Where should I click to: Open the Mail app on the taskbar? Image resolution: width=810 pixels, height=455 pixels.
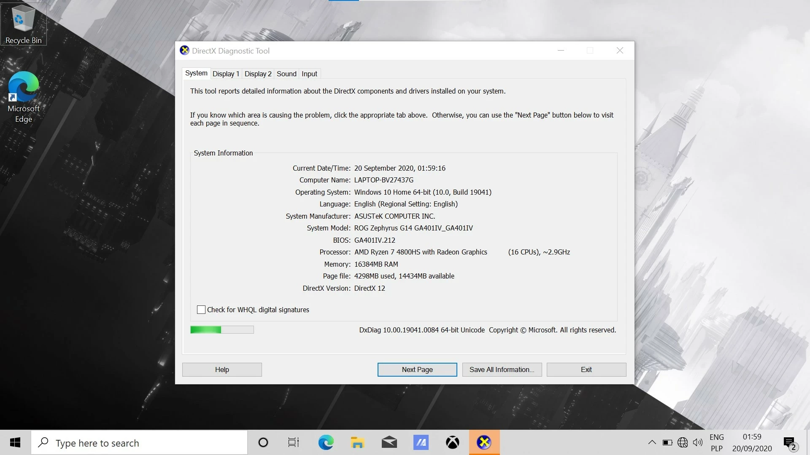point(389,442)
